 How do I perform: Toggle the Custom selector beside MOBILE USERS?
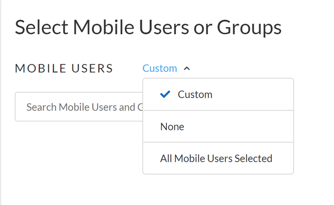pyautogui.click(x=166, y=68)
